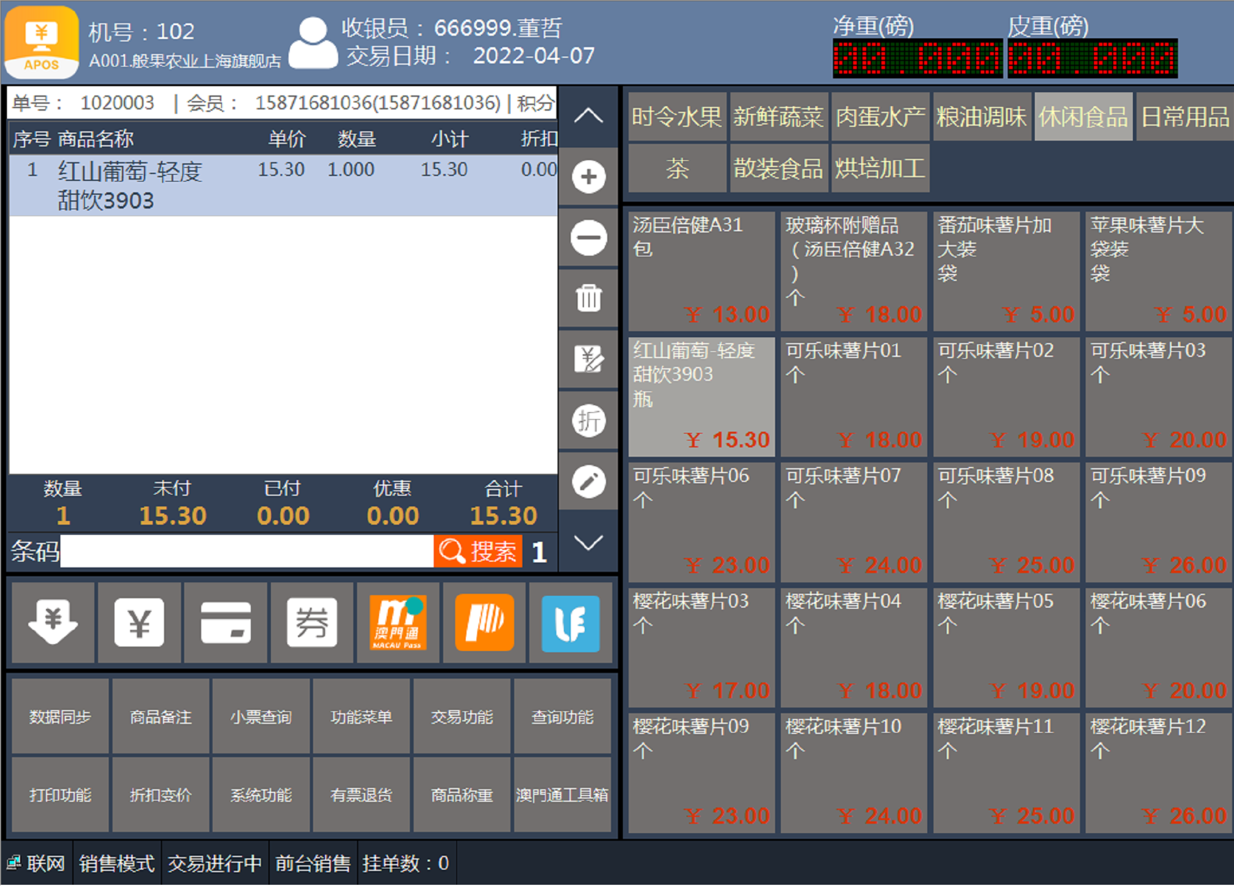Choose the 券 coupon payment icon
The image size is (1234, 886).
312,622
